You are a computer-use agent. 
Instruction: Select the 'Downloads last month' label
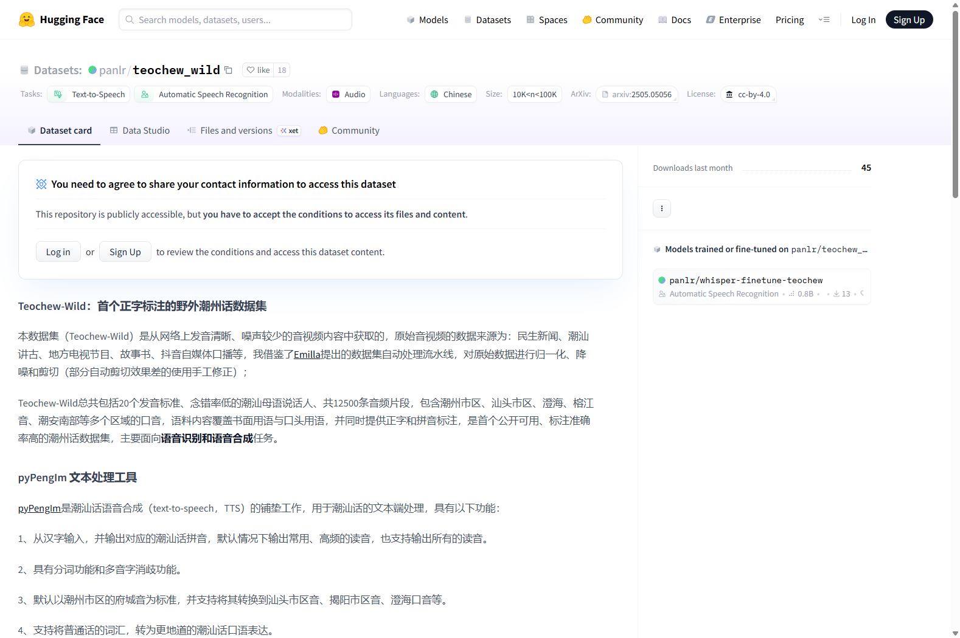693,168
